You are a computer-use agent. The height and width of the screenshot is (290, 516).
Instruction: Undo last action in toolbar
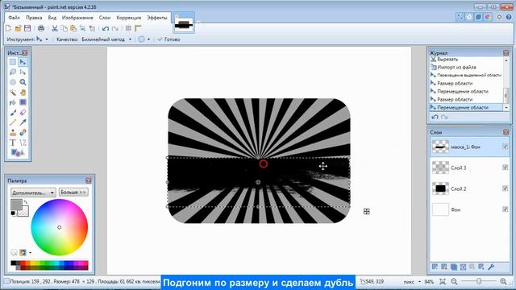point(106,29)
